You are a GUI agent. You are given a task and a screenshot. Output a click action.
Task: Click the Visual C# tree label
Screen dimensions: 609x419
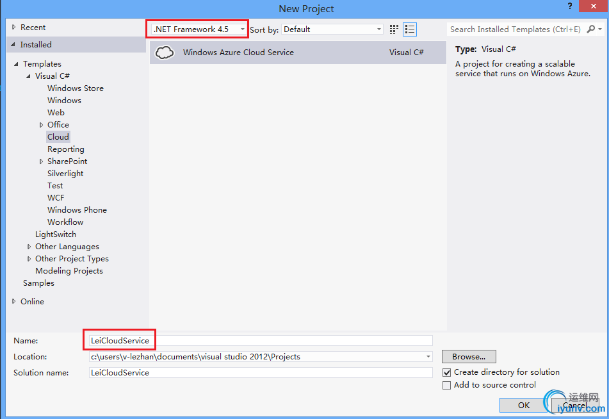click(53, 76)
